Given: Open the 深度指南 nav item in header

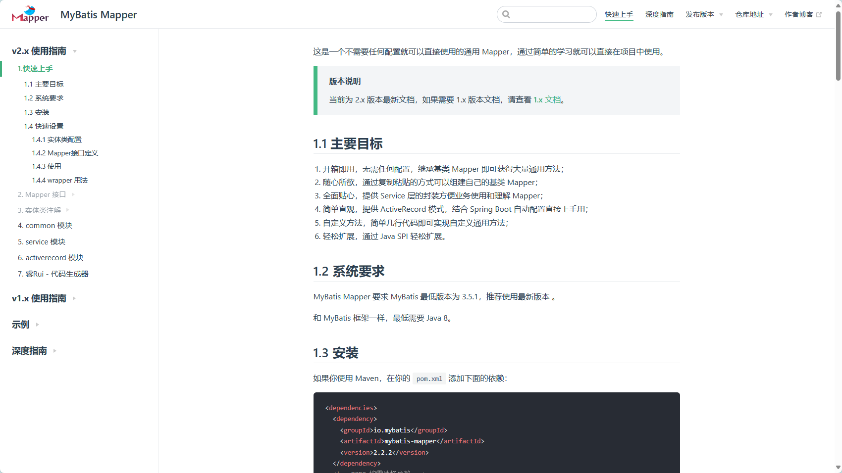Looking at the screenshot, I should [x=659, y=15].
